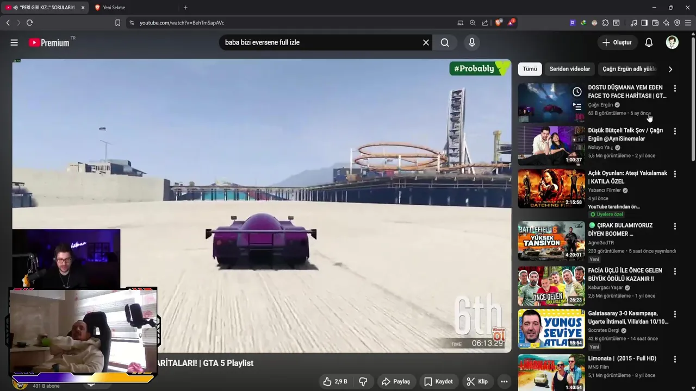This screenshot has width=696, height=391.
Task: Start voice search with microphone icon
Action: click(471, 42)
